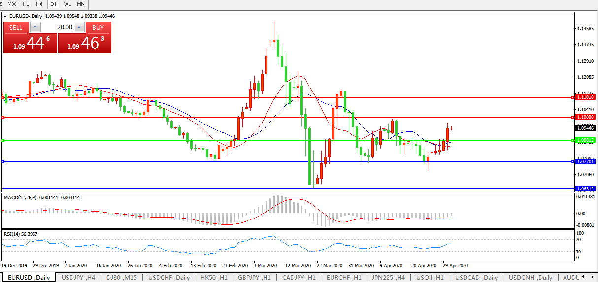598x282 pixels.
Task: Select the W1 weekly timeframe
Action: (67, 4)
